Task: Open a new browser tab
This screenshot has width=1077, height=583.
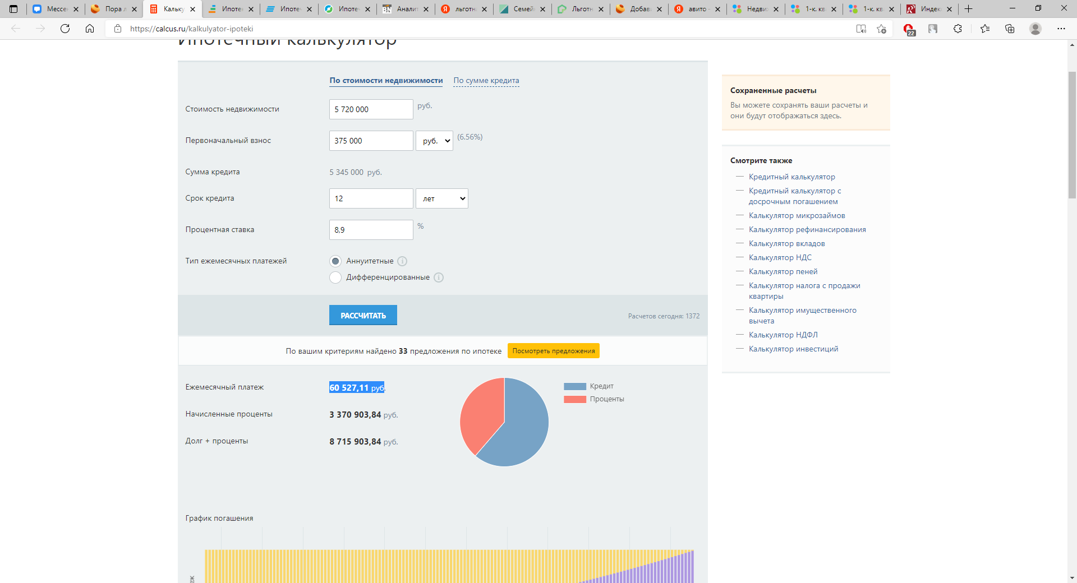Action: (x=968, y=9)
